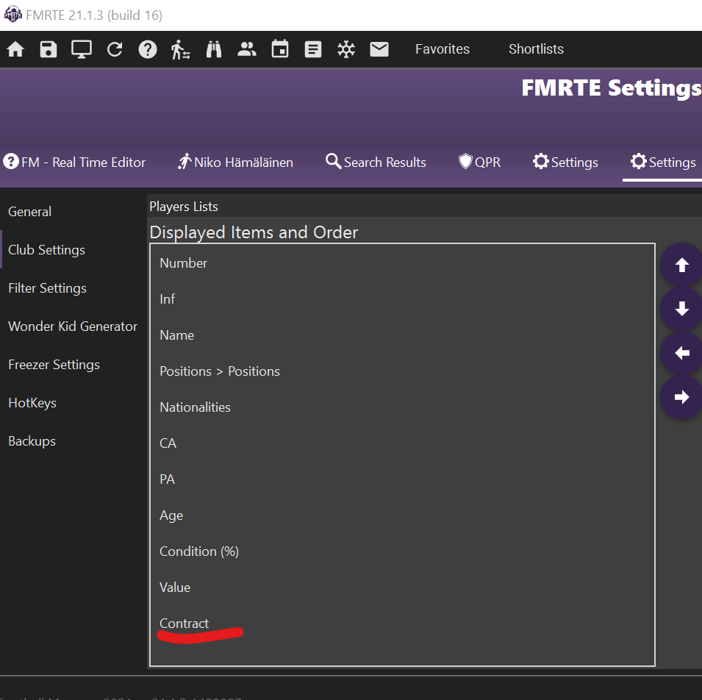
Task: Switch to FM - Real Time Editor tab
Action: 75,162
